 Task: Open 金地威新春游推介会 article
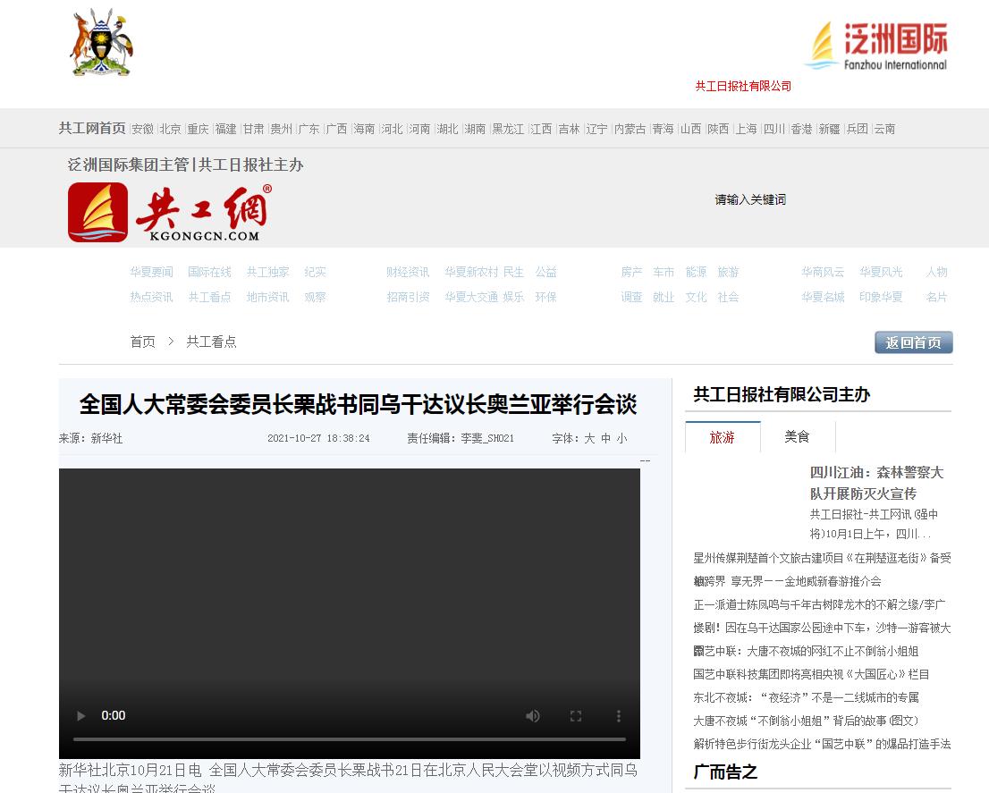(x=787, y=581)
